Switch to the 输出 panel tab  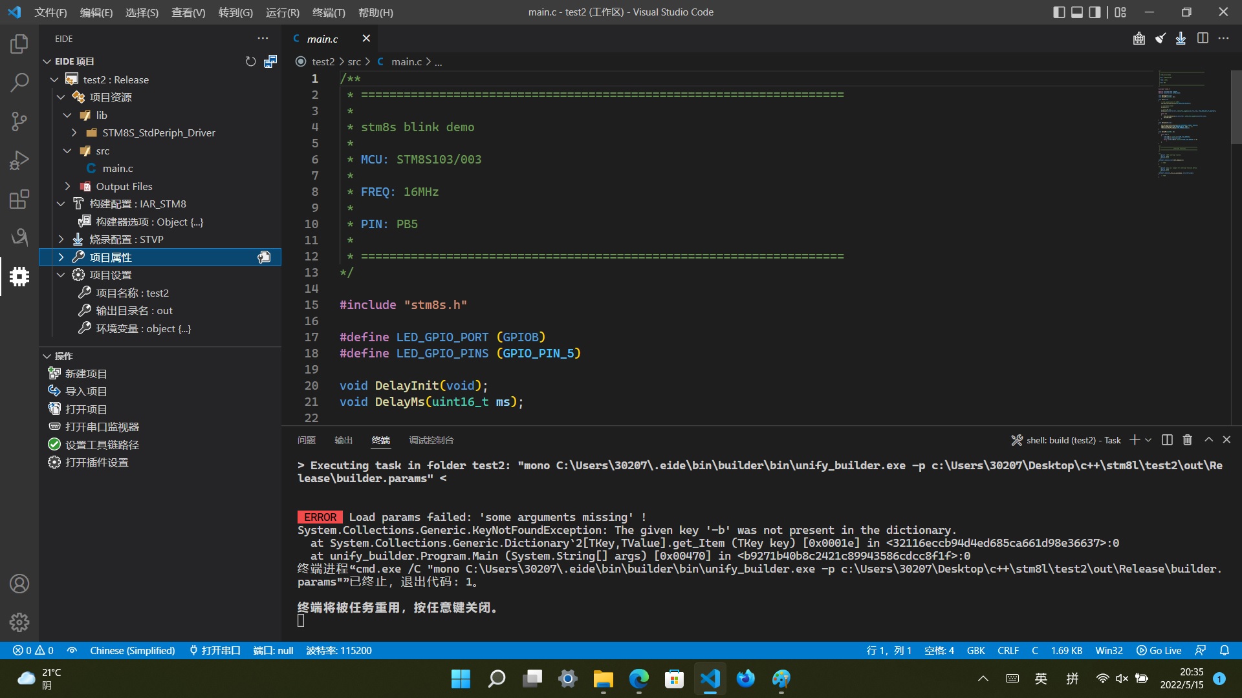(343, 440)
